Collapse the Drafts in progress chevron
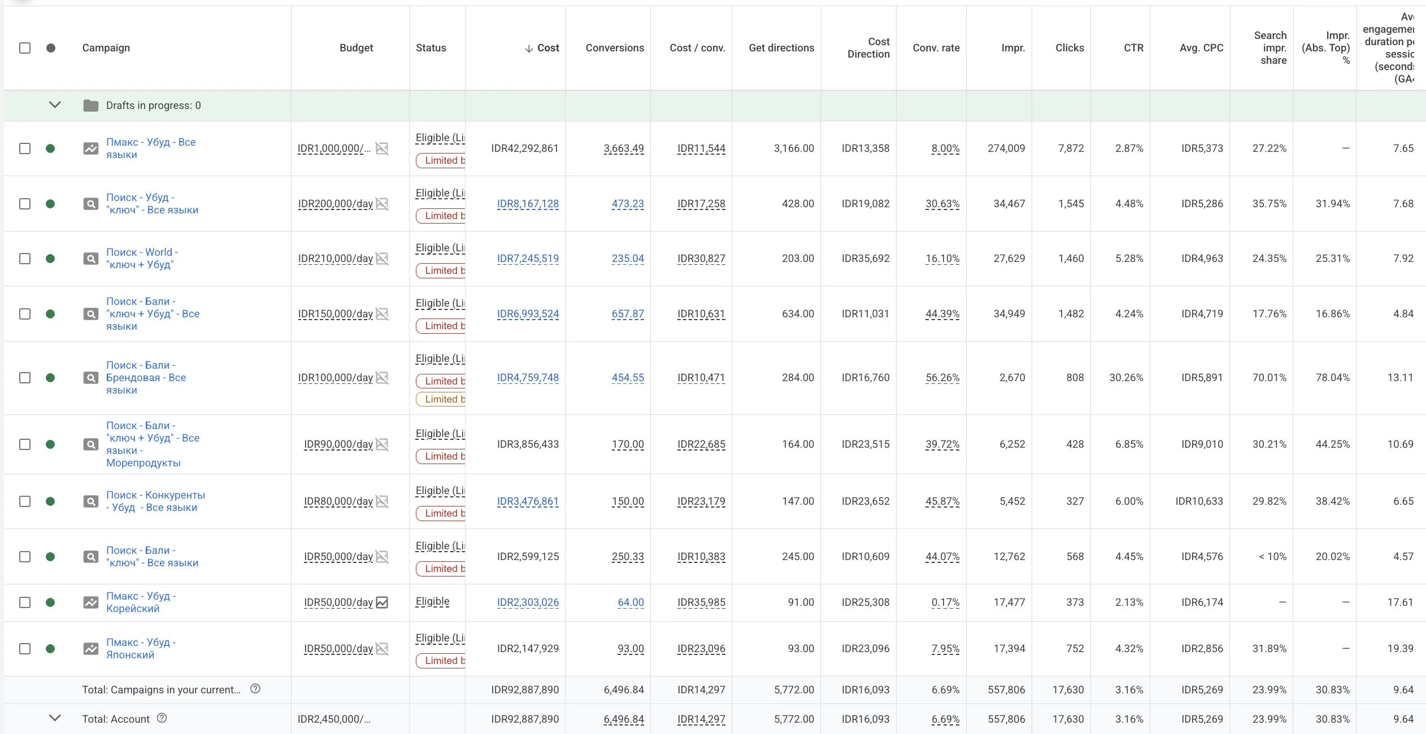The width and height of the screenshot is (1426, 734). (x=55, y=105)
